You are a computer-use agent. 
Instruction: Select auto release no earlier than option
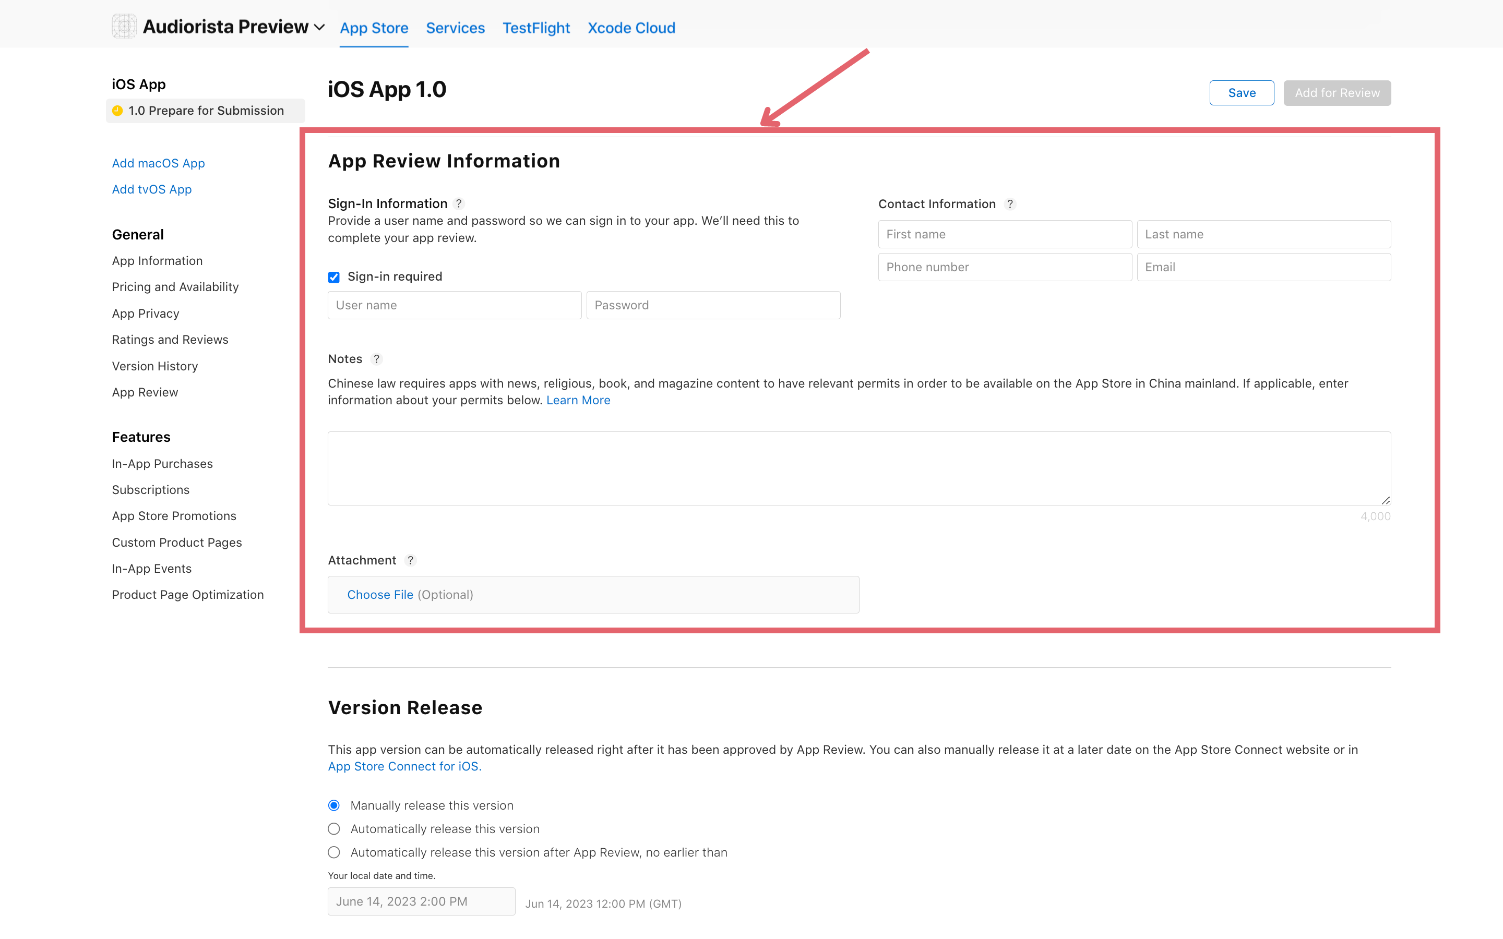334,853
